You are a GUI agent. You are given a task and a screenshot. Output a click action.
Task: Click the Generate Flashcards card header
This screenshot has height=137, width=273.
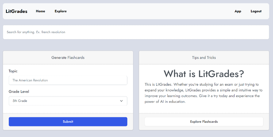[68, 58]
